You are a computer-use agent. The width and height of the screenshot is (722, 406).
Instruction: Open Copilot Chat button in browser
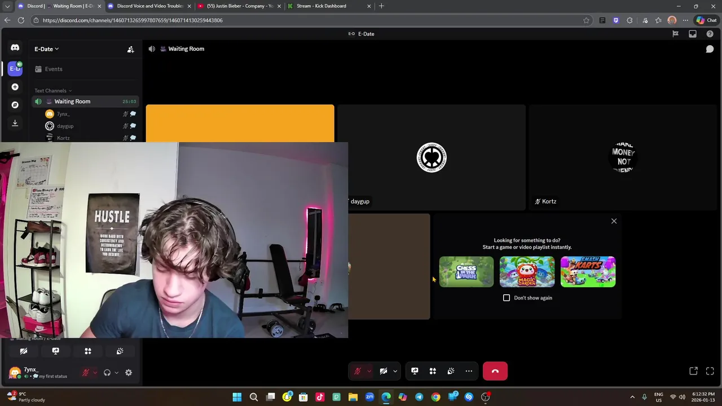[706, 20]
